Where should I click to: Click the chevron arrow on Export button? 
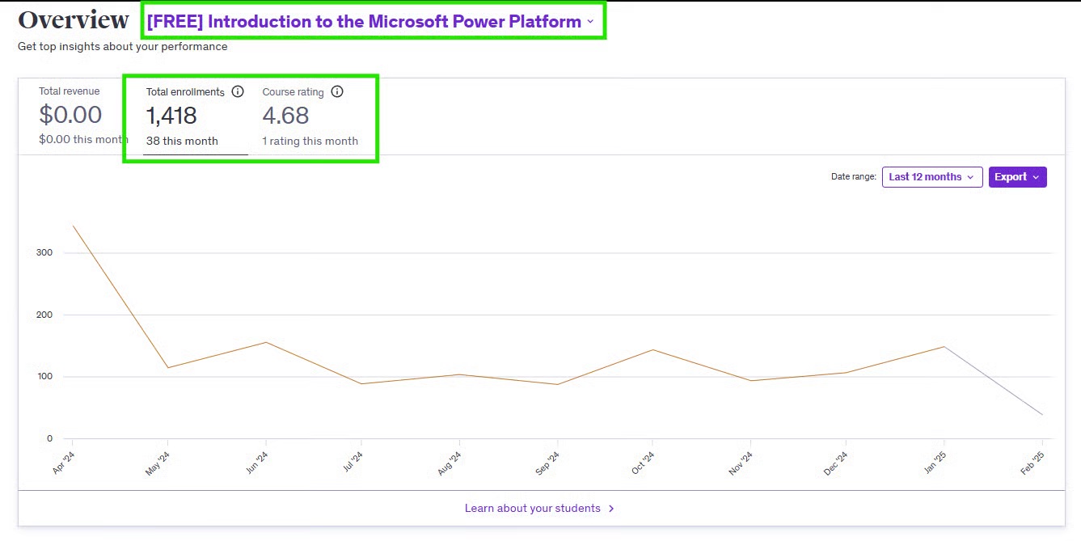click(1036, 177)
